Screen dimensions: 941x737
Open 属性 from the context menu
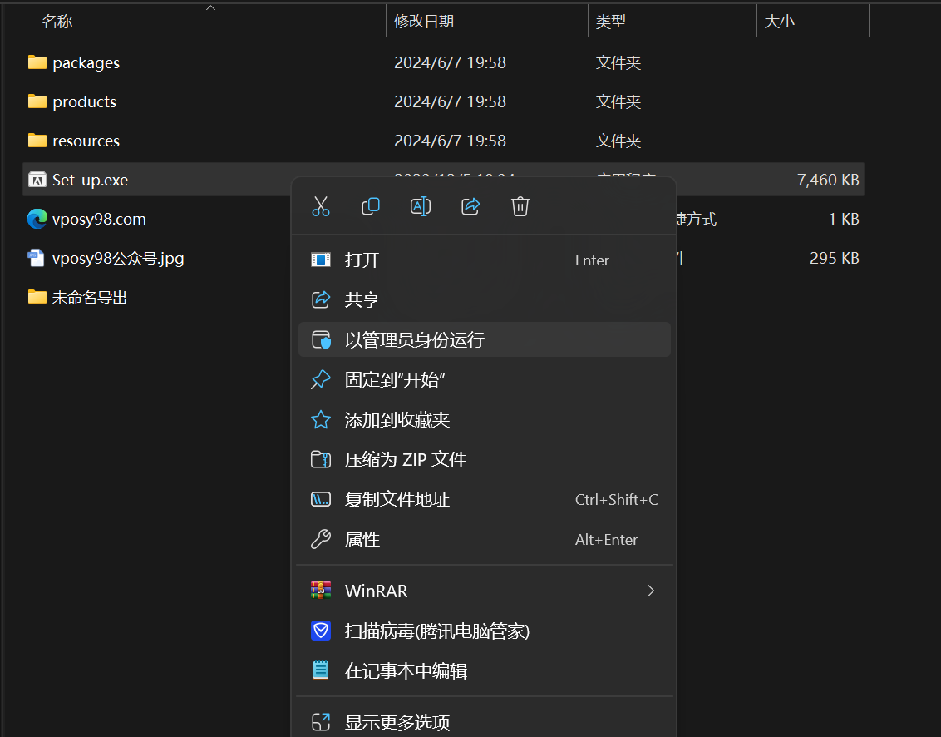click(362, 540)
